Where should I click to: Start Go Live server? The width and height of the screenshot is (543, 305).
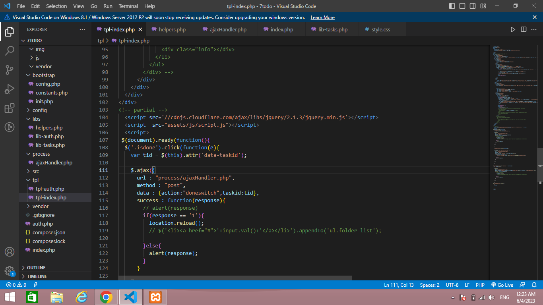502,285
